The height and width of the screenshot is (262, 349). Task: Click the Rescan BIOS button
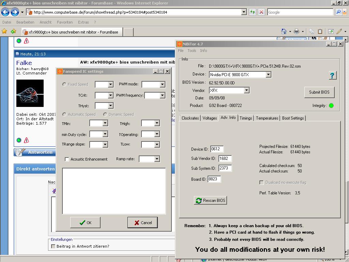[x=210, y=201]
